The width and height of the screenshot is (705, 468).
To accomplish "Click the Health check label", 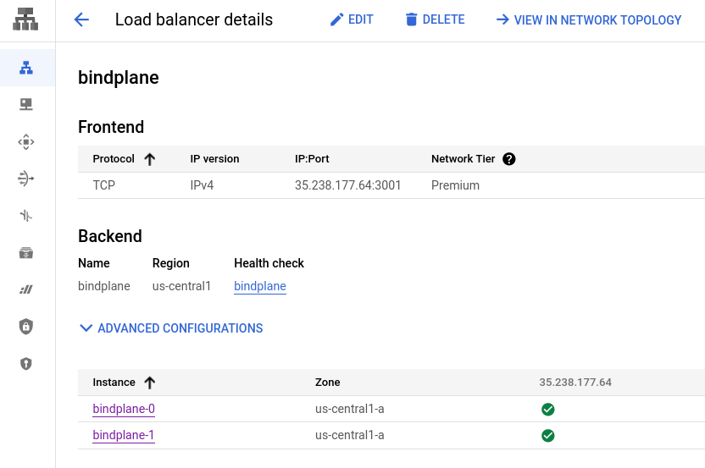I will [269, 263].
